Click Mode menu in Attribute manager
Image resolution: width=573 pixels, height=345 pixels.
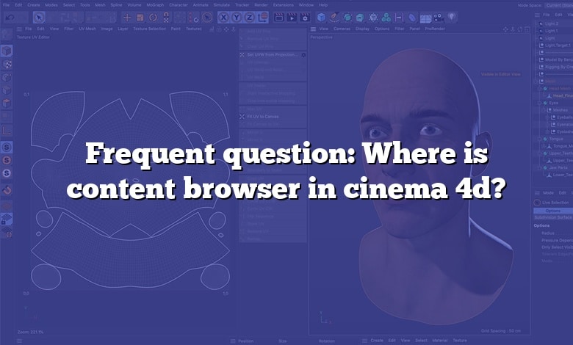coord(548,193)
